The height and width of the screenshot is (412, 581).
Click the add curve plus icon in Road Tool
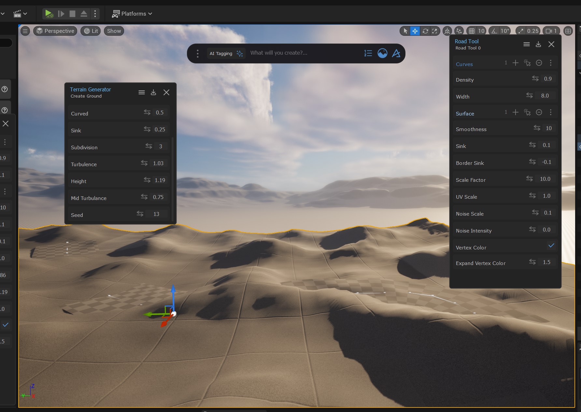pyautogui.click(x=515, y=63)
